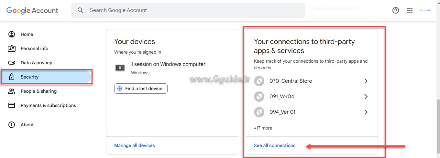Go to Personal info section
440x158 pixels.
pos(34,48)
